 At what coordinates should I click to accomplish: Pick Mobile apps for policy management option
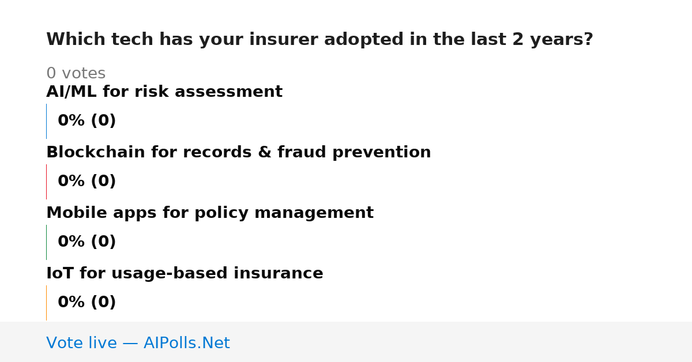pos(210,213)
